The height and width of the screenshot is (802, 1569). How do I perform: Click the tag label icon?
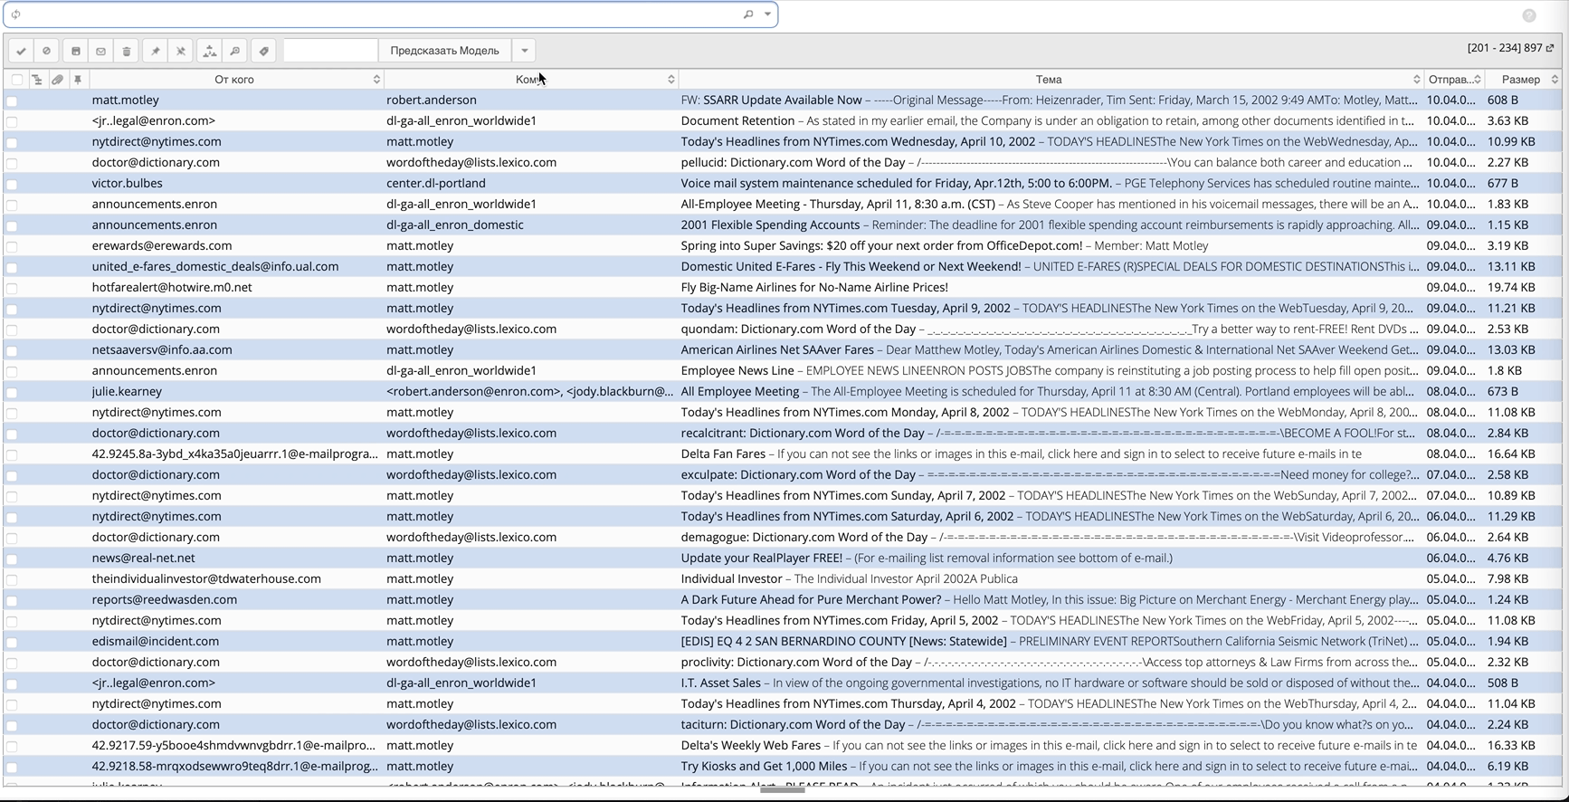(263, 51)
